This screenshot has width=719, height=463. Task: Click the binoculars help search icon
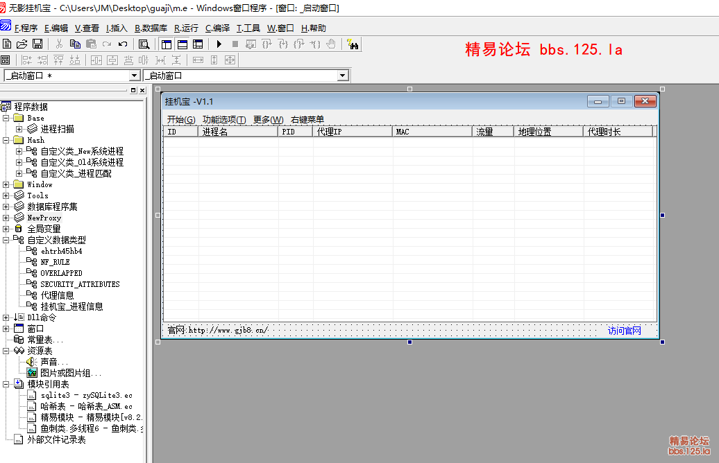tap(353, 44)
